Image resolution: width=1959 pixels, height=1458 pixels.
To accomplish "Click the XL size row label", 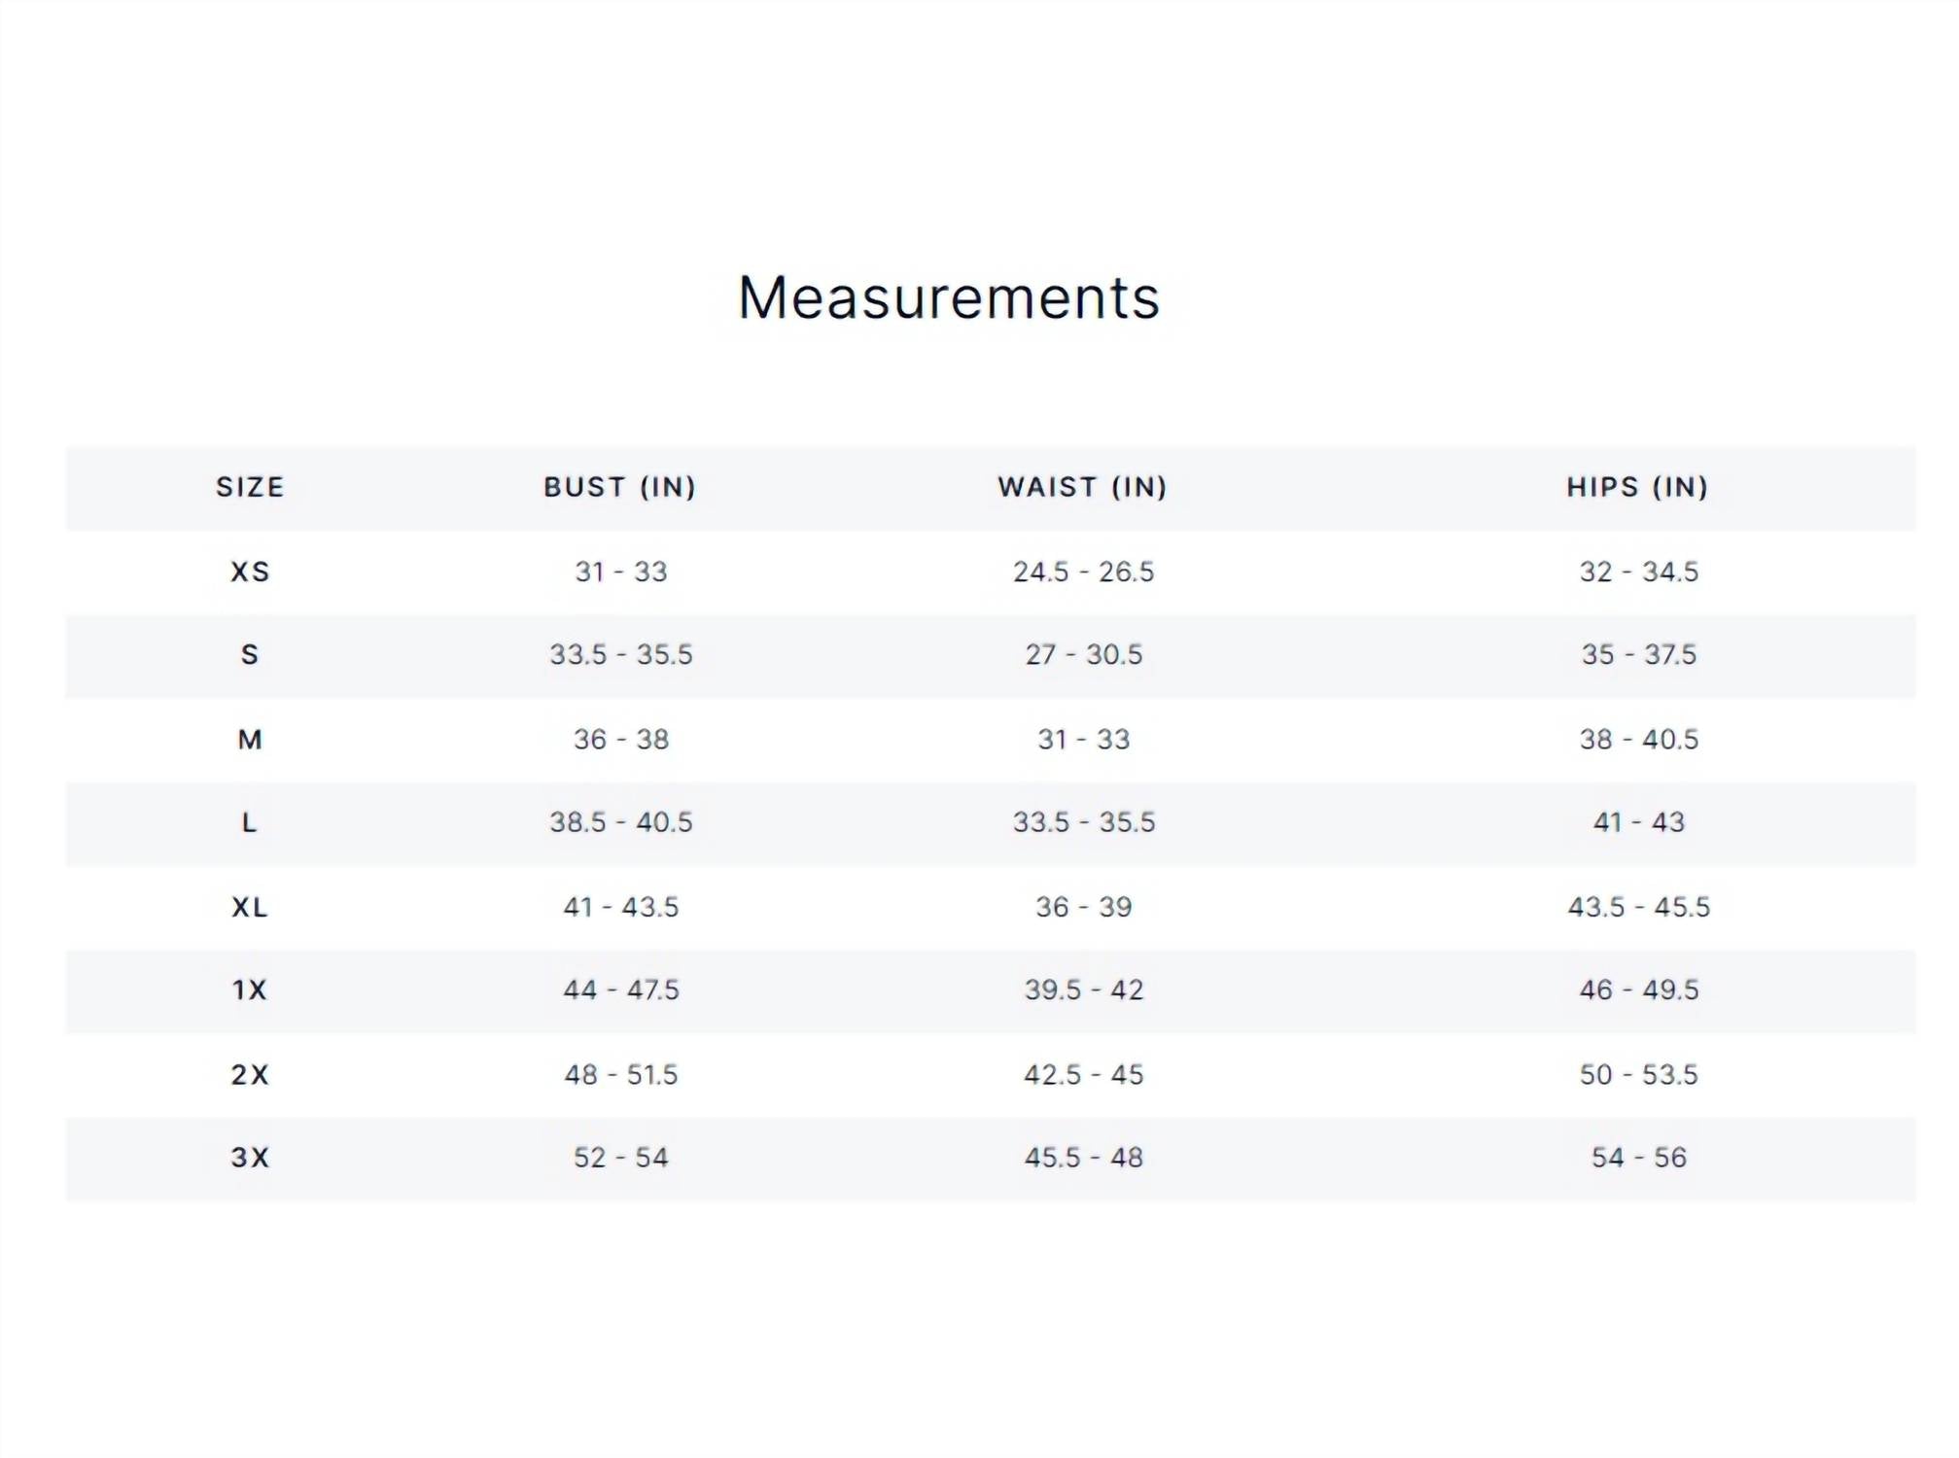I will [250, 907].
